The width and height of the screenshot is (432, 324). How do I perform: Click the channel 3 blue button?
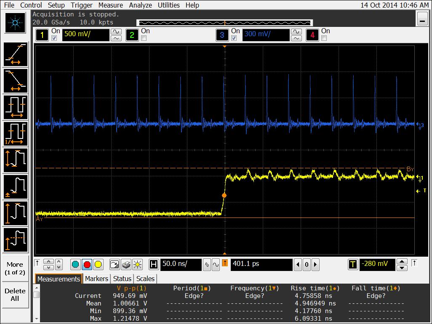tap(222, 35)
